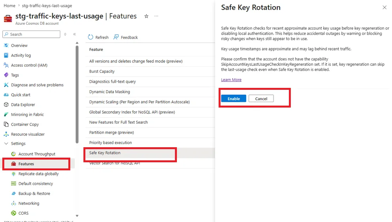Select the Safe Key Rotation feature row
The width and height of the screenshot is (392, 222).
(150, 153)
